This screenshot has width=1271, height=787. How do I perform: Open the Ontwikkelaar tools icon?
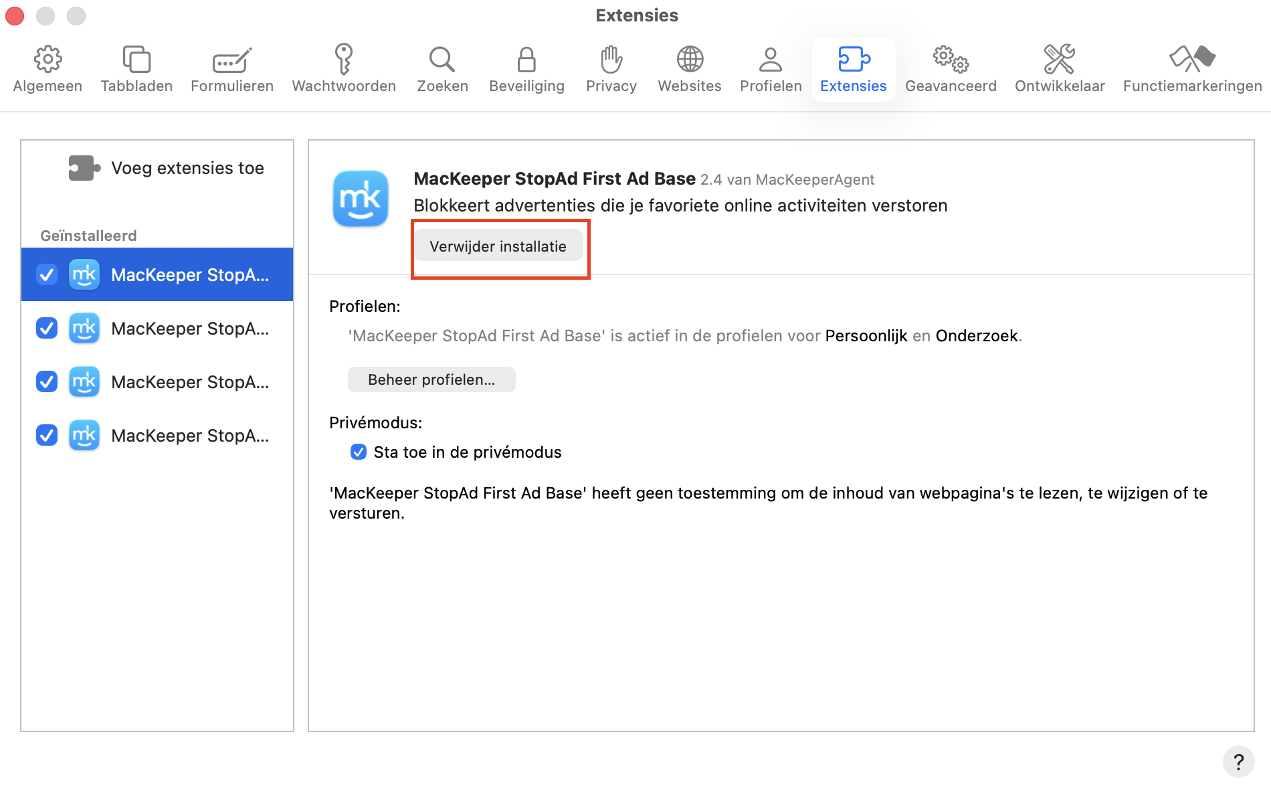tap(1060, 60)
